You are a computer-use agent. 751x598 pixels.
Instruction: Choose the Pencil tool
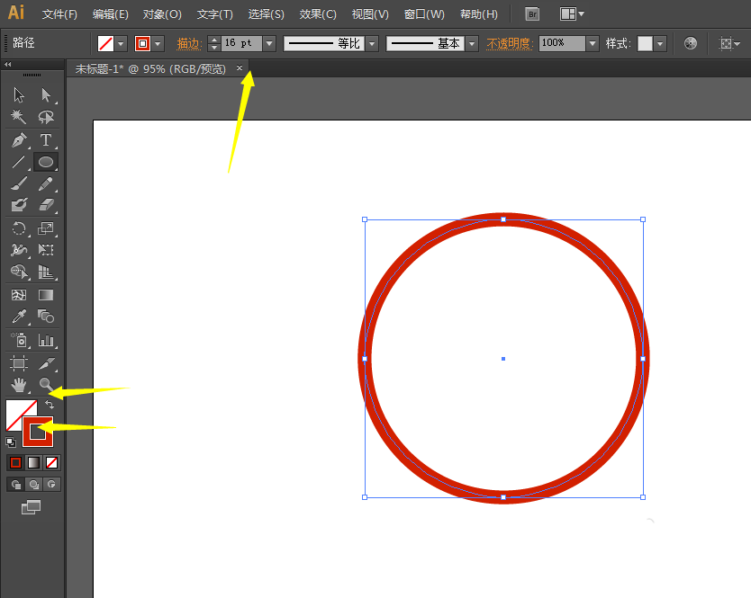click(x=46, y=183)
